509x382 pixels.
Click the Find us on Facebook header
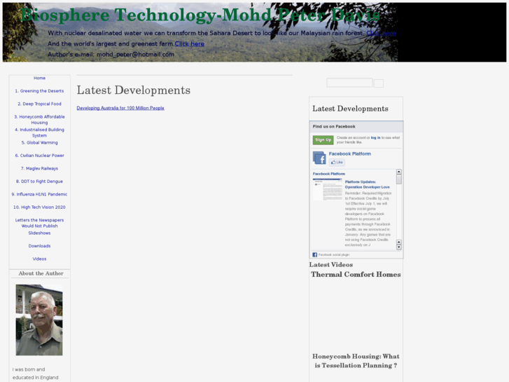click(356, 126)
